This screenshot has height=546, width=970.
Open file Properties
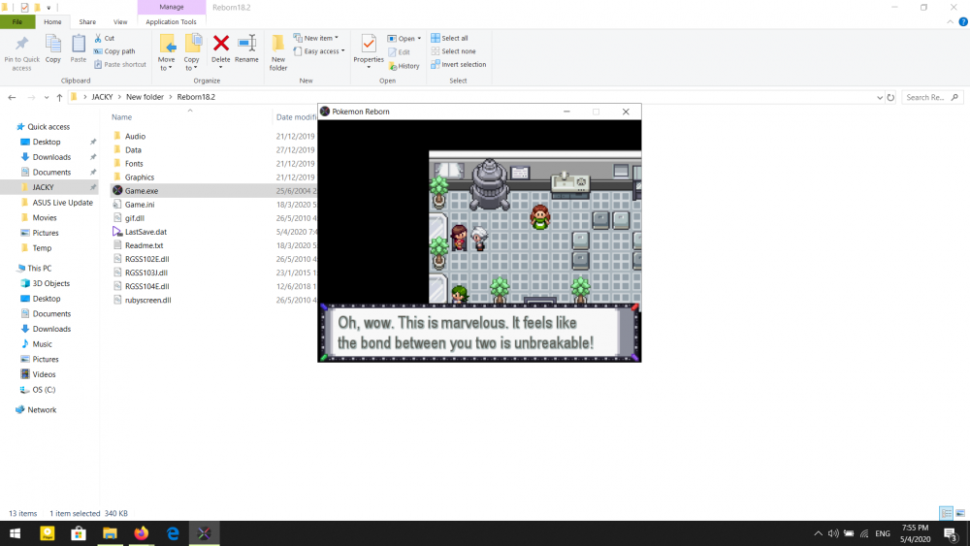click(x=369, y=50)
